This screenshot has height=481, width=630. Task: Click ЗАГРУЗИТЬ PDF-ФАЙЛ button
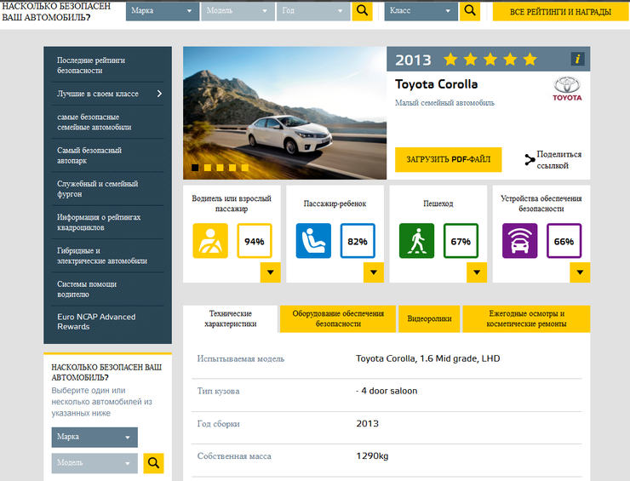449,159
